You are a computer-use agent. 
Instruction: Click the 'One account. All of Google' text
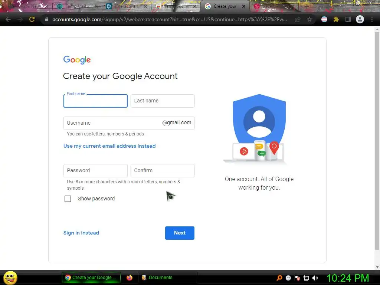(259, 179)
